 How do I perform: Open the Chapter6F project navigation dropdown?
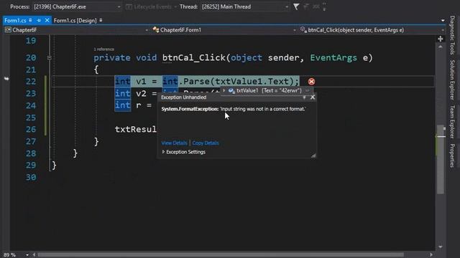tap(77, 30)
